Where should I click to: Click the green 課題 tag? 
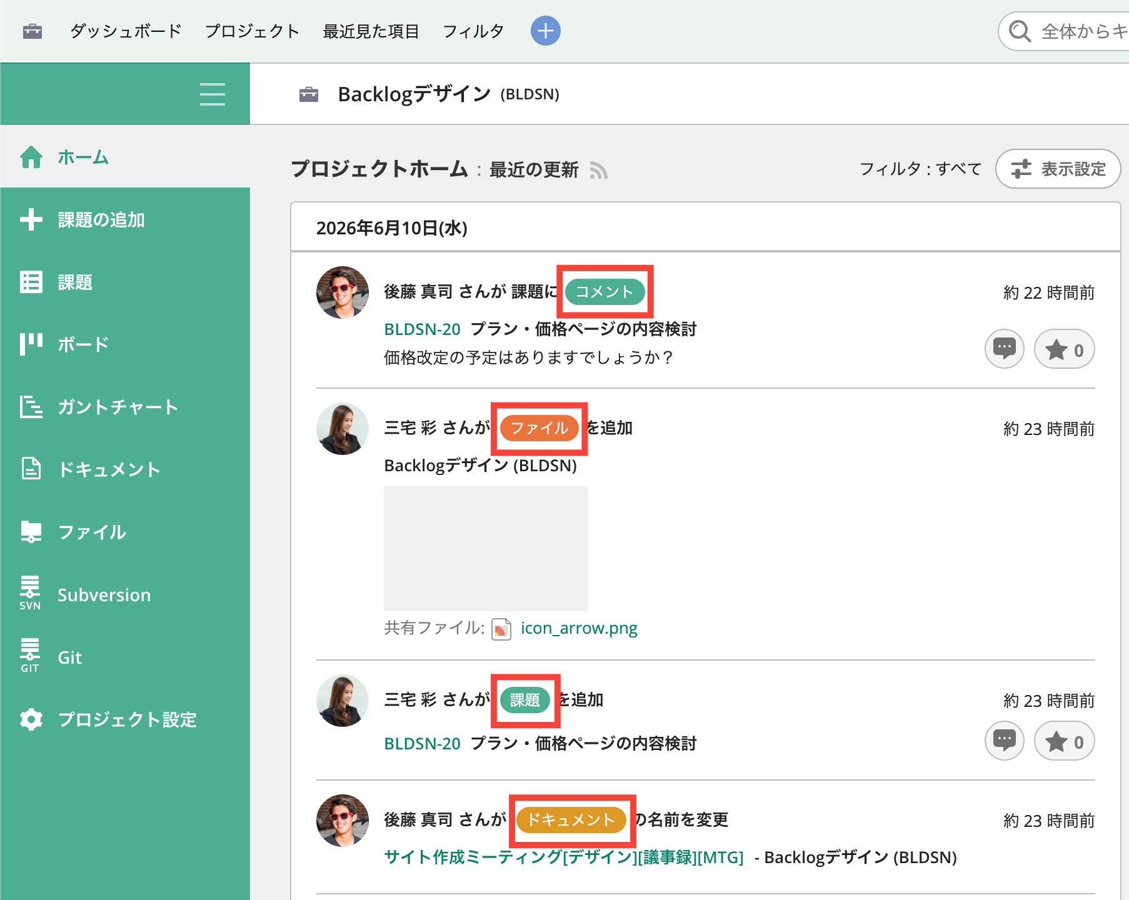point(525,700)
